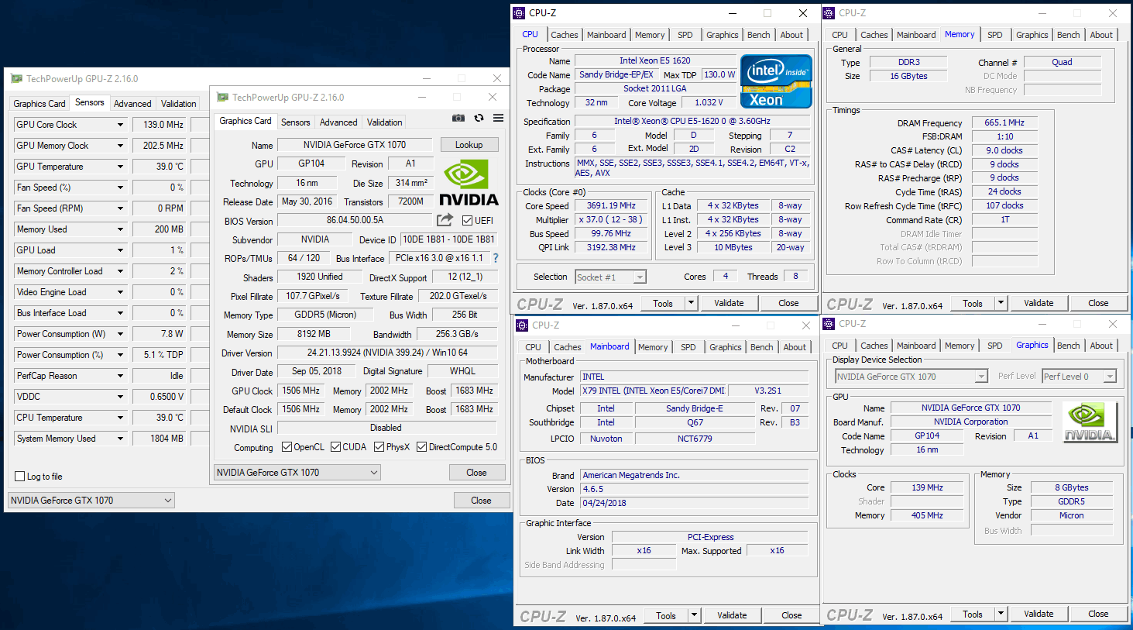Click Close button in GPU-Z Graphics Card window

[476, 473]
